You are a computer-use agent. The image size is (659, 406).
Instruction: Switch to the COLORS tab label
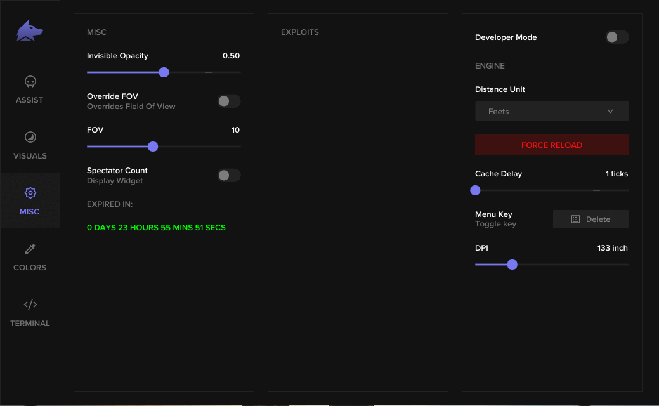click(30, 268)
